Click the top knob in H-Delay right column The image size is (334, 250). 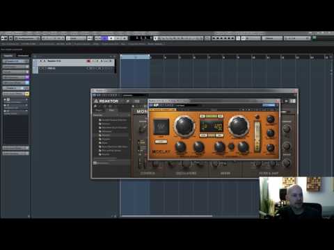[271, 119]
